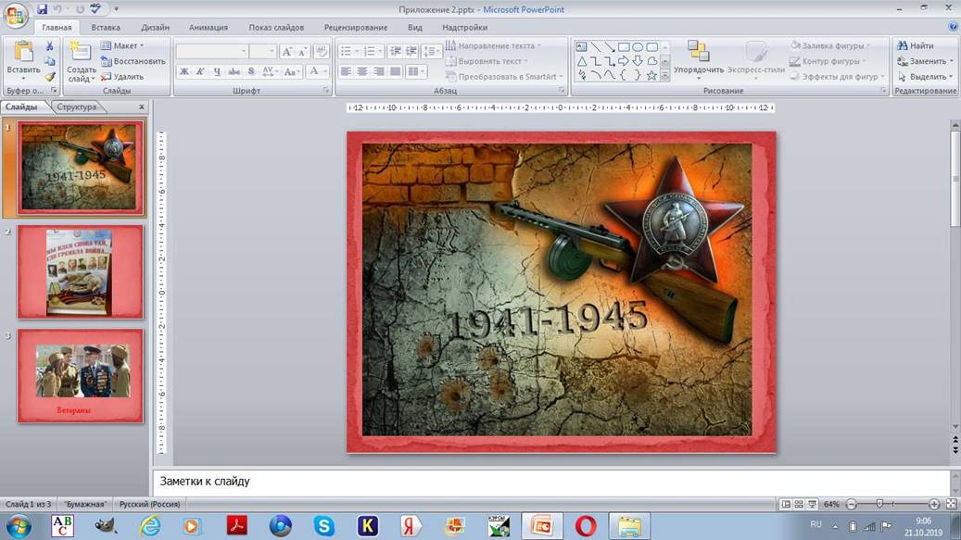The width and height of the screenshot is (961, 540).
Task: Open the Выделить selection dropdown
Action: [926, 77]
